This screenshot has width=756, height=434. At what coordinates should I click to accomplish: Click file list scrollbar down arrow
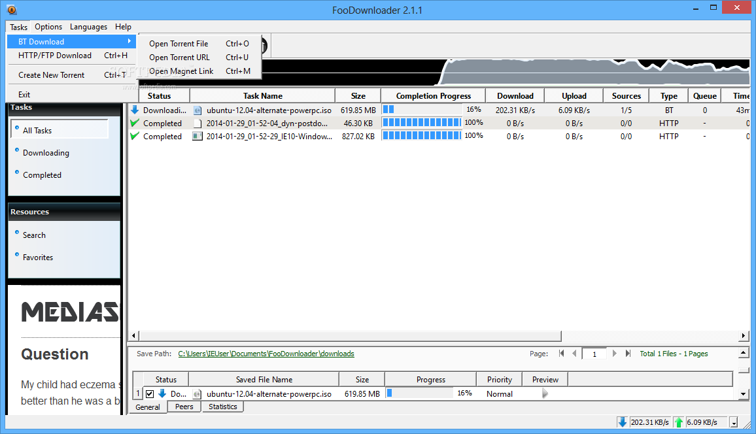coord(743,394)
